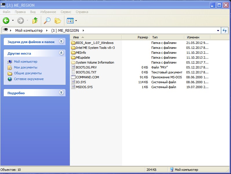
Task: Sort by the Имя column header
Action: pos(96,37)
